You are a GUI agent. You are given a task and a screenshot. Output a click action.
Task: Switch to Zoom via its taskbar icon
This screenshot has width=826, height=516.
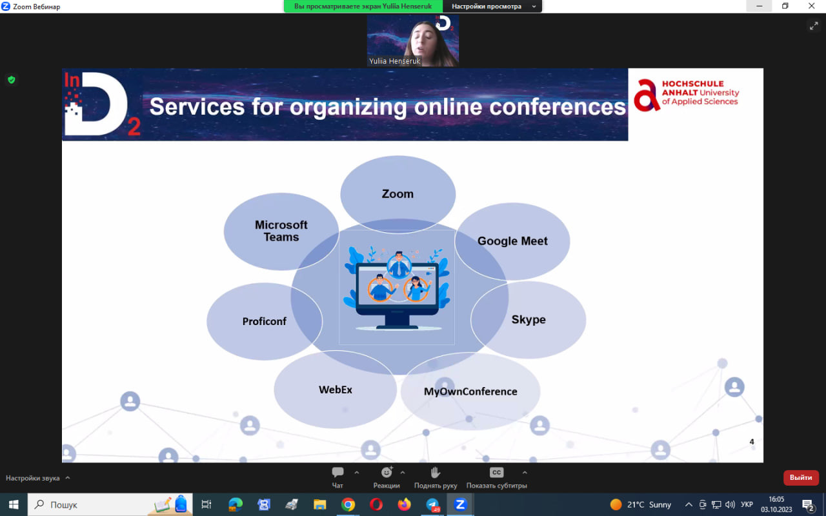click(461, 504)
